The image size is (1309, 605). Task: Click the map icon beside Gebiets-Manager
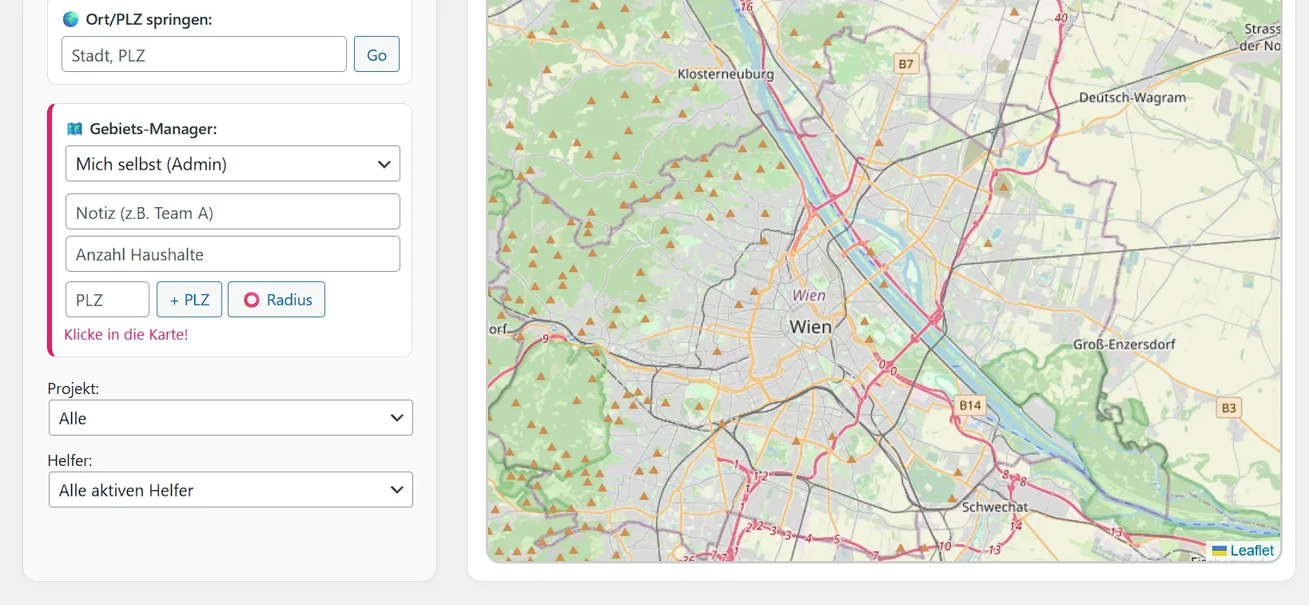75,129
